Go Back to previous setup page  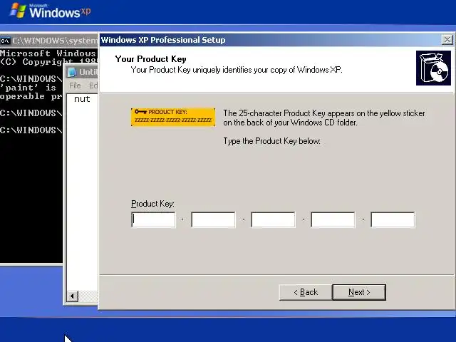[x=306, y=292]
